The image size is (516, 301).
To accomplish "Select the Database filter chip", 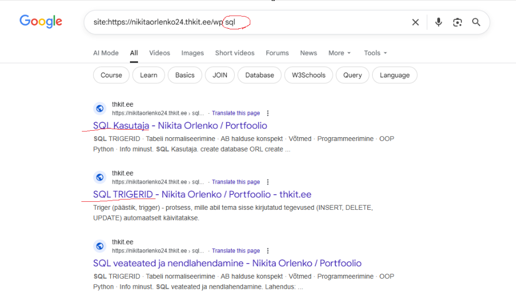I will tap(259, 75).
